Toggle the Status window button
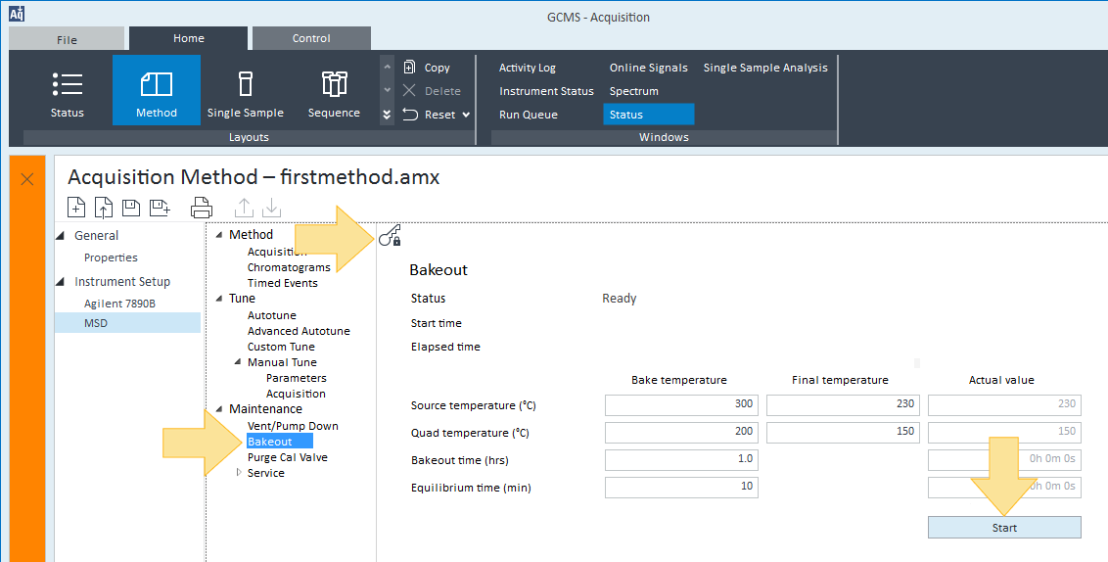1108x562 pixels. click(x=648, y=115)
